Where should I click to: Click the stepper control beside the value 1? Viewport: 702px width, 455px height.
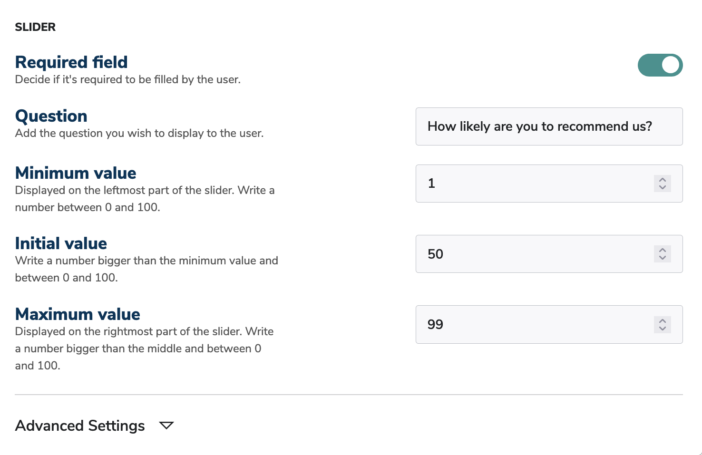click(662, 184)
